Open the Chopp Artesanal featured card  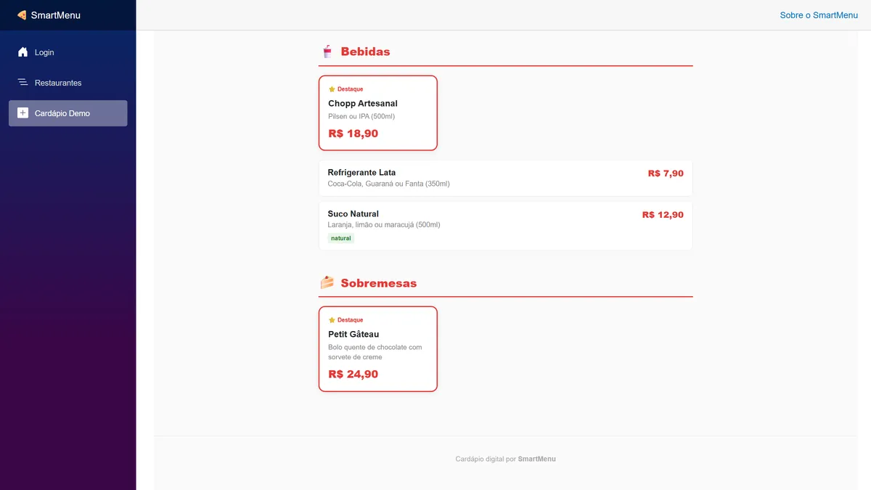coord(378,113)
